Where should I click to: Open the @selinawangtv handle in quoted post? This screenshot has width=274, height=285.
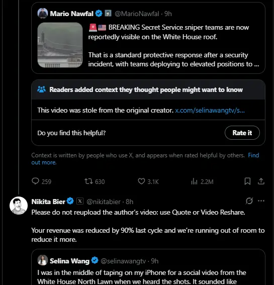tap(123, 261)
